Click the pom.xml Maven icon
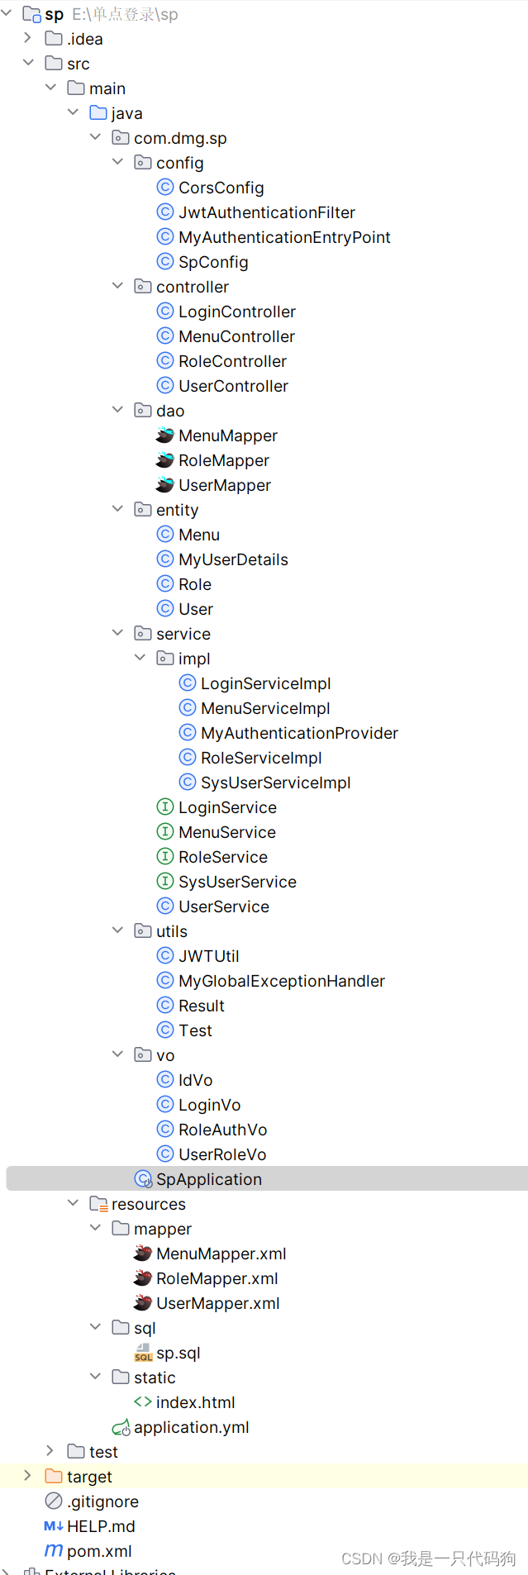Viewport: 528px width, 1575px height. [53, 1551]
